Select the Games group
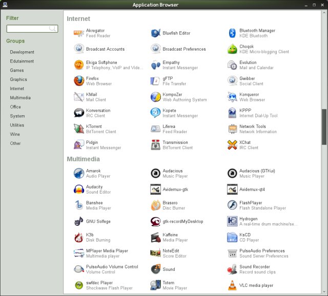328x296 pixels. point(17,70)
